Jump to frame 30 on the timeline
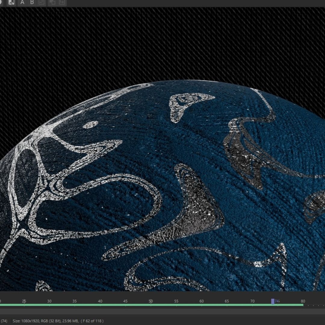Screen dimensions: 325x325 (49, 301)
